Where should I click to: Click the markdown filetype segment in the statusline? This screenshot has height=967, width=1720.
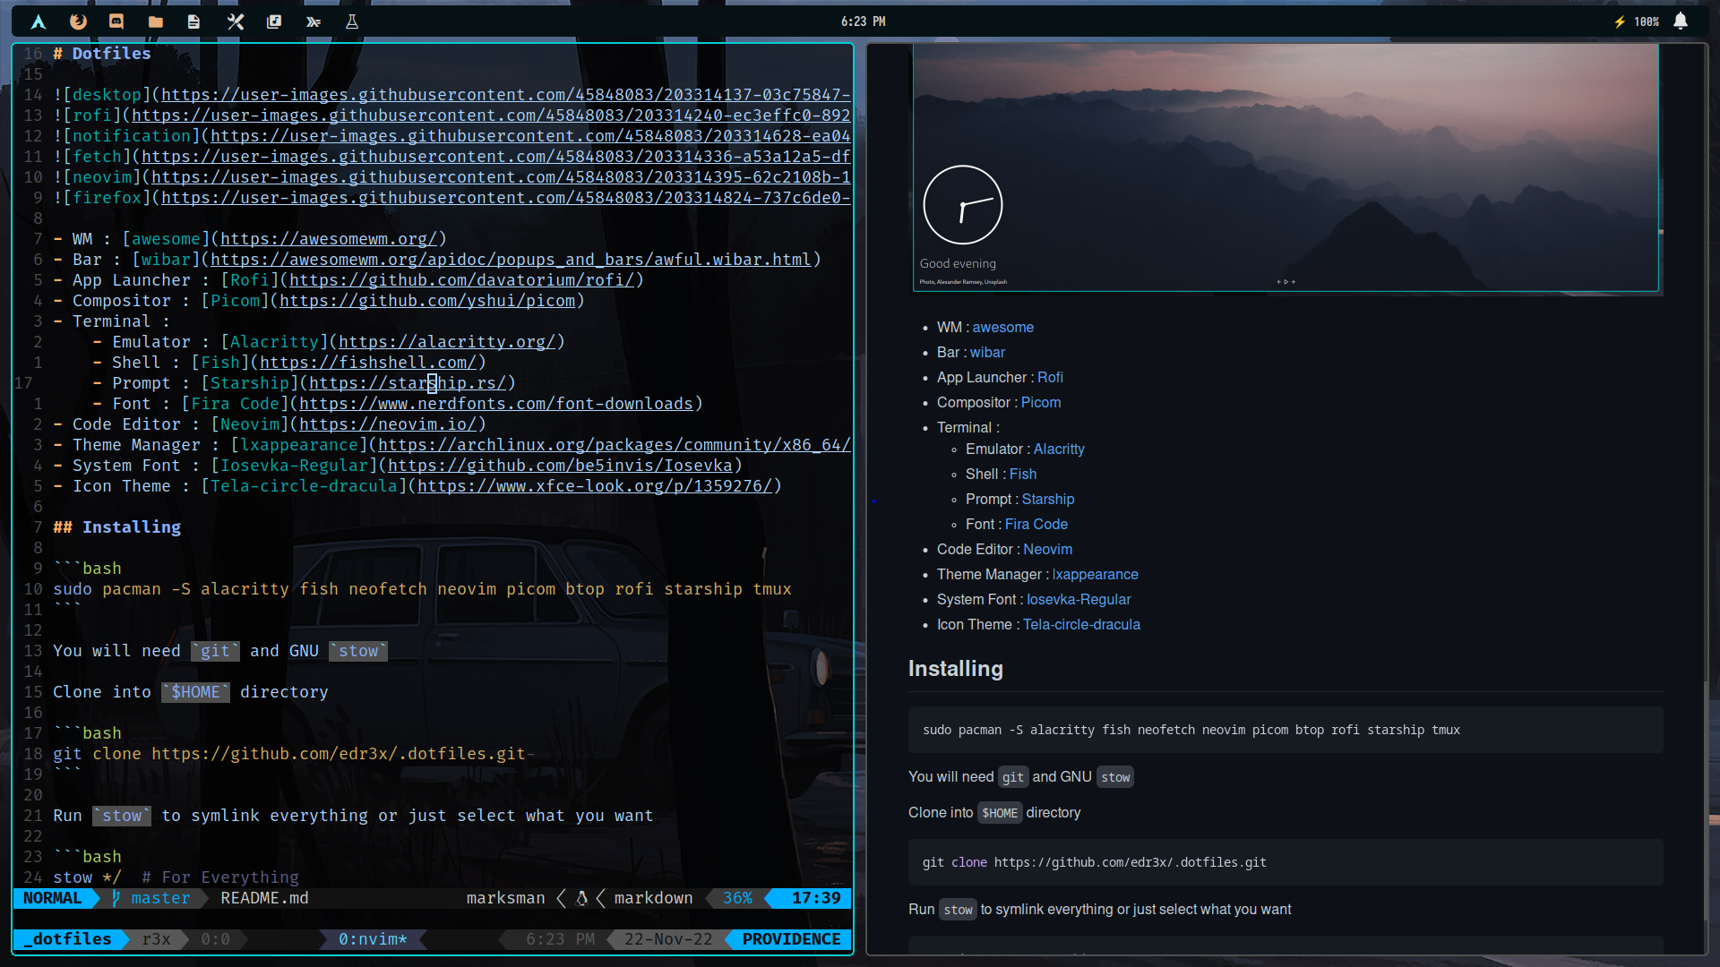click(653, 898)
